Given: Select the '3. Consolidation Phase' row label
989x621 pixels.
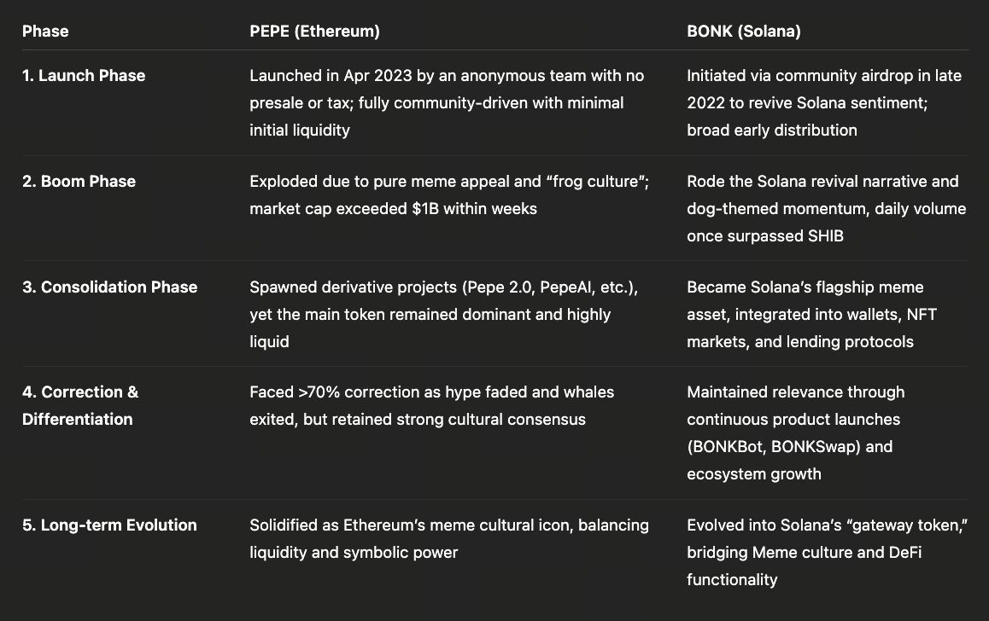Looking at the screenshot, I should click(x=109, y=287).
